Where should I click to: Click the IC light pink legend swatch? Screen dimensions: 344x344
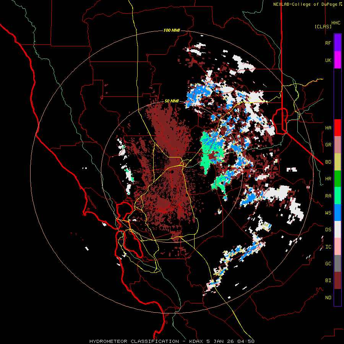[x=338, y=247]
